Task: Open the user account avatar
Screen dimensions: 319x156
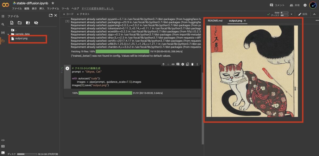Action: click(x=313, y=5)
